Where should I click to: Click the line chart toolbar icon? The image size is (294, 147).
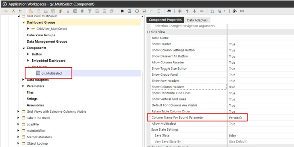(x=46, y=11)
